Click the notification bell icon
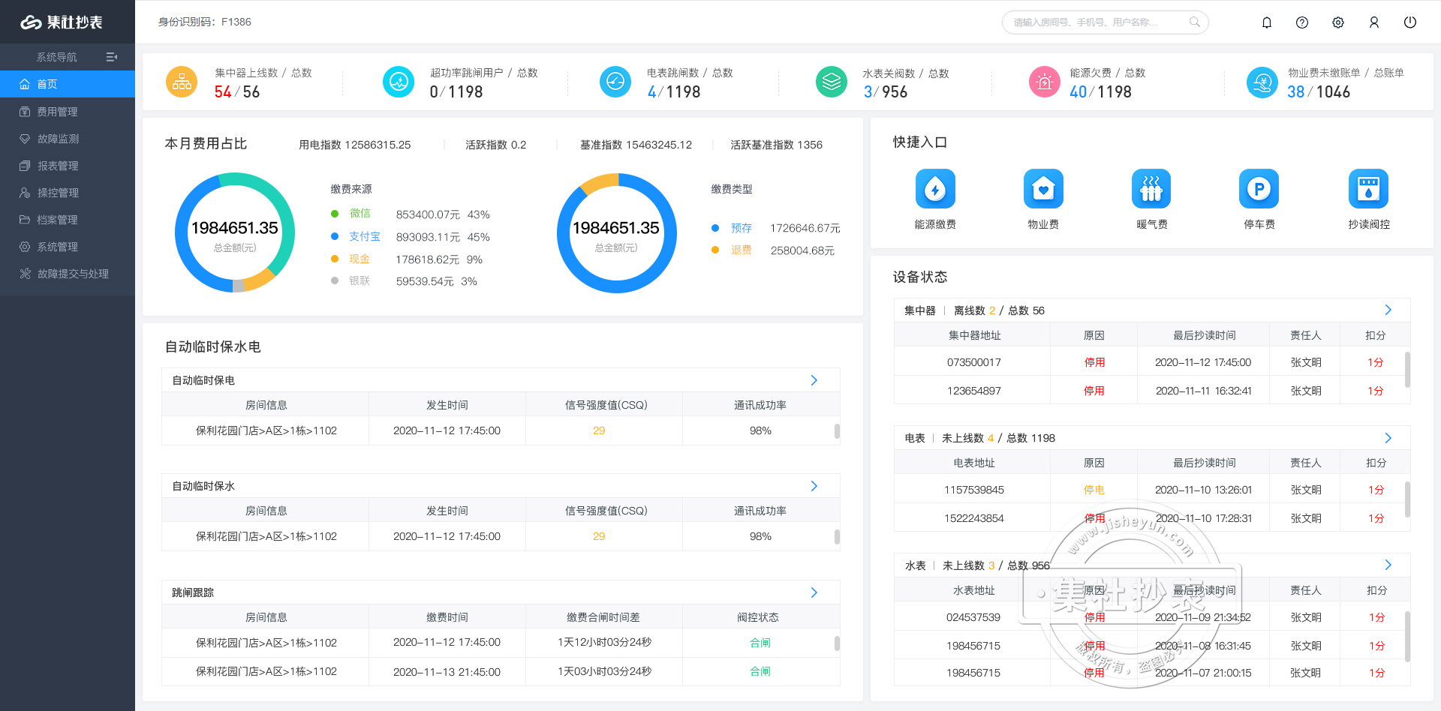 [1267, 22]
